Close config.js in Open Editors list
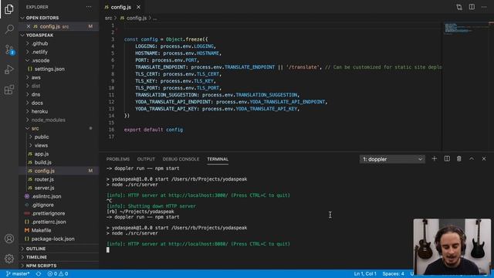This screenshot has width=494, height=278. (x=29, y=26)
